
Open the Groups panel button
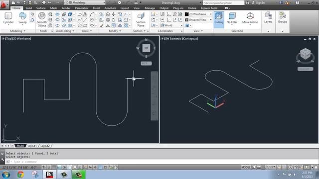coord(283,17)
